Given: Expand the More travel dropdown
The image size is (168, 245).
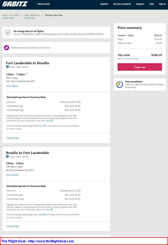Looking at the screenshot, I should (x=43, y=4).
